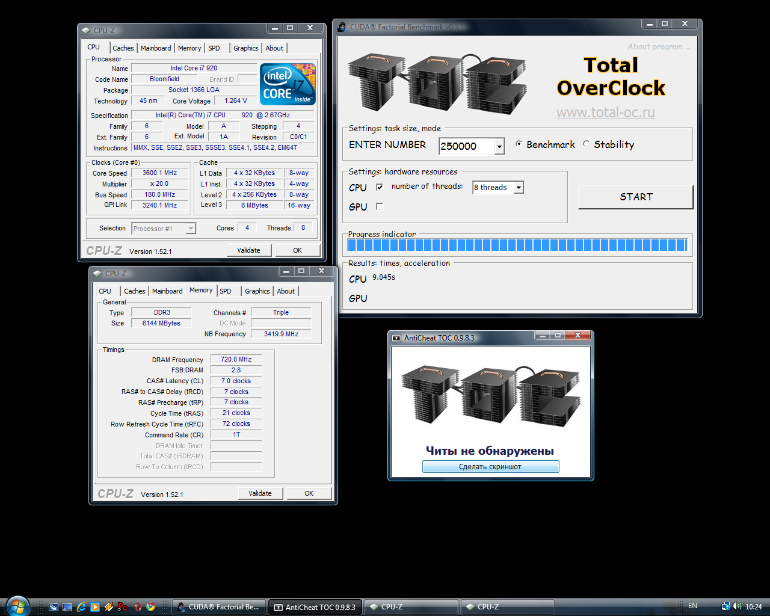Select the Stability mode radio button
This screenshot has width=770, height=616.
586,144
